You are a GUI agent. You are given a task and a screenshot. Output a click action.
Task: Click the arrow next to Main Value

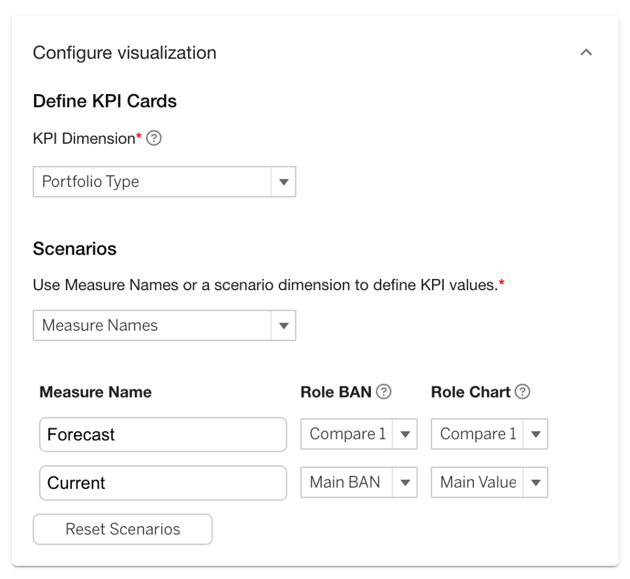536,483
